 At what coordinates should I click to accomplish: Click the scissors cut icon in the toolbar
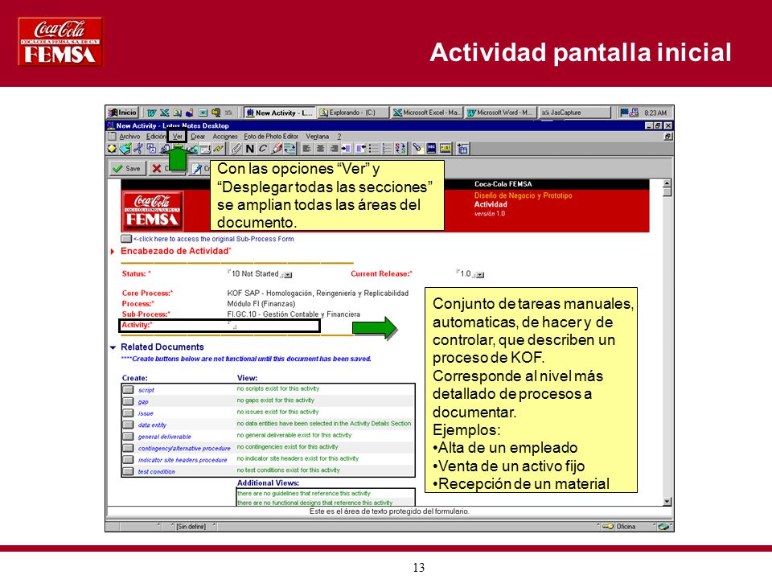[x=138, y=149]
